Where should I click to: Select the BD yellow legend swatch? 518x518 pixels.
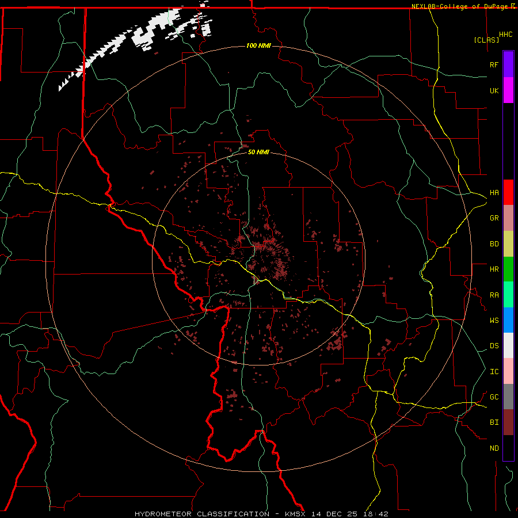click(508, 243)
